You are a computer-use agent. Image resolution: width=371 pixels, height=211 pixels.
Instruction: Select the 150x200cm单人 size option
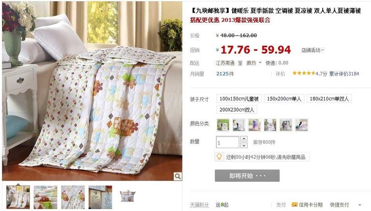click(284, 99)
